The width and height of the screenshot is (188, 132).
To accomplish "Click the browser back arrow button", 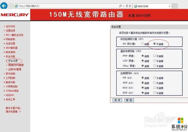I will [x=4, y=6].
